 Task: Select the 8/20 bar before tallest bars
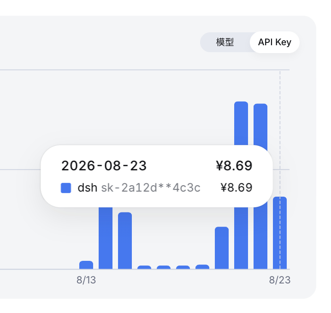point(222,248)
